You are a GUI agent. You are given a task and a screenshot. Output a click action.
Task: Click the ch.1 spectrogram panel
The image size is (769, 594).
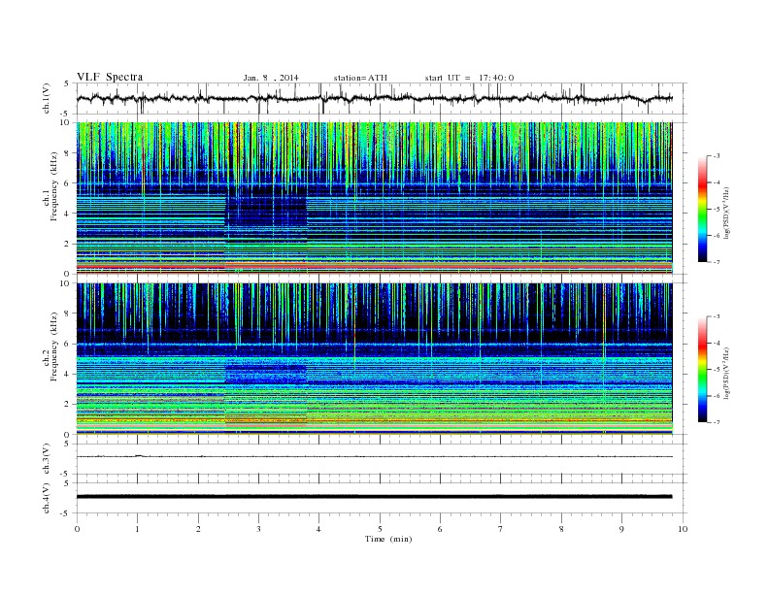point(374,198)
